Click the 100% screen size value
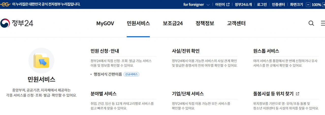The height and width of the screenshot is (115, 325). coord(316,5)
